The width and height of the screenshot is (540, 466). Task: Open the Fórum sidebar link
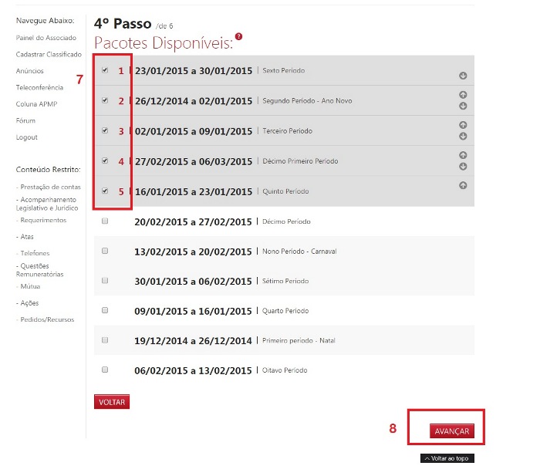25,120
